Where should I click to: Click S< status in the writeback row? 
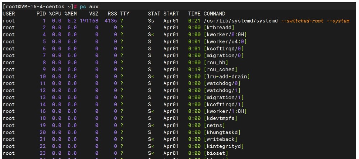point(151,139)
